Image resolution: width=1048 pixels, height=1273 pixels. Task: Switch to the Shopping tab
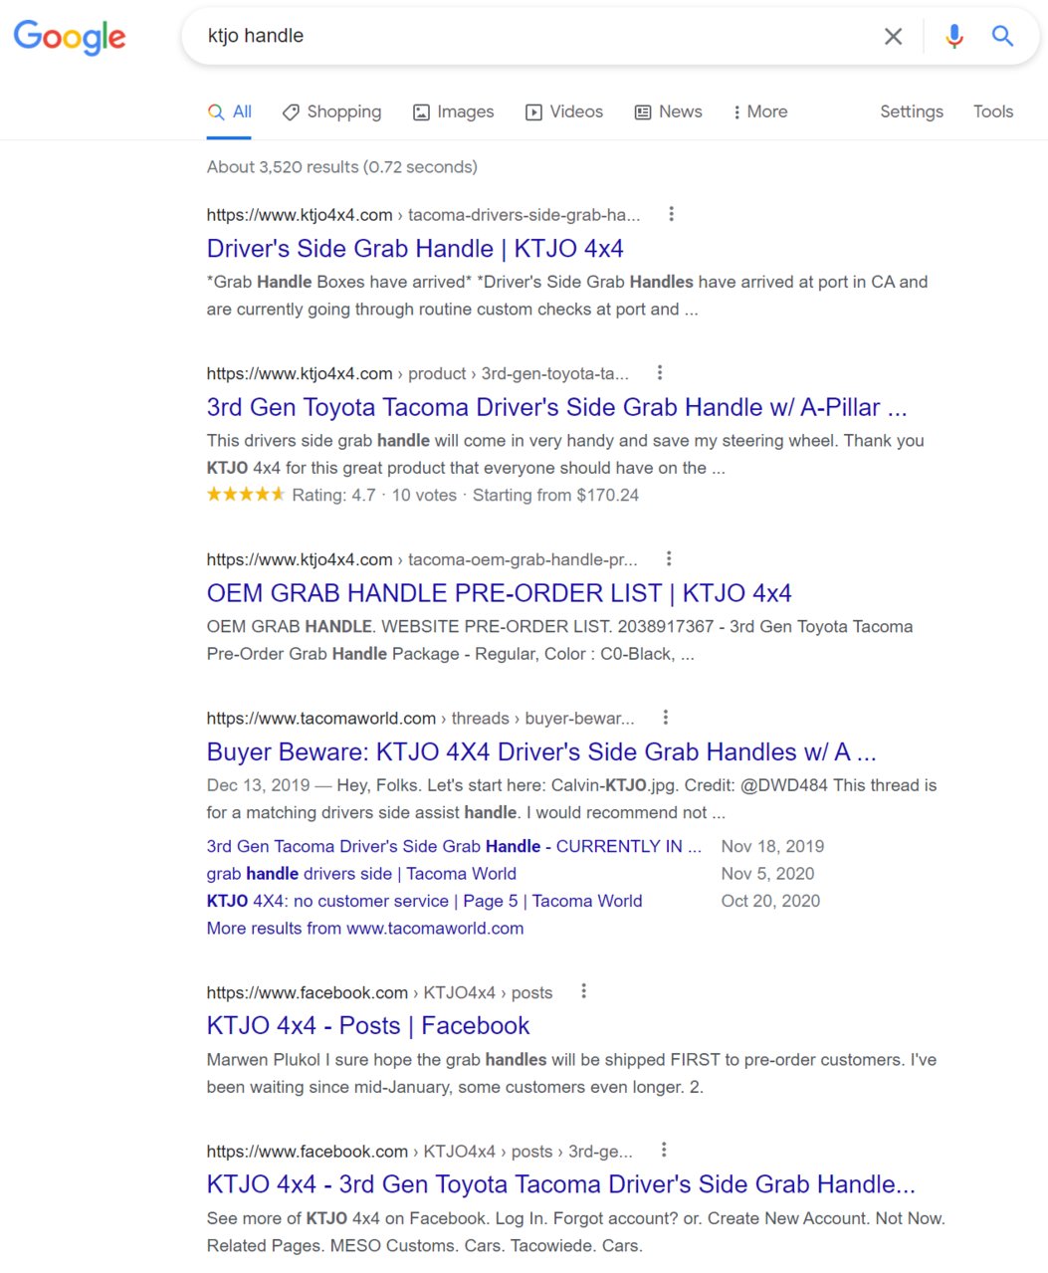click(332, 111)
